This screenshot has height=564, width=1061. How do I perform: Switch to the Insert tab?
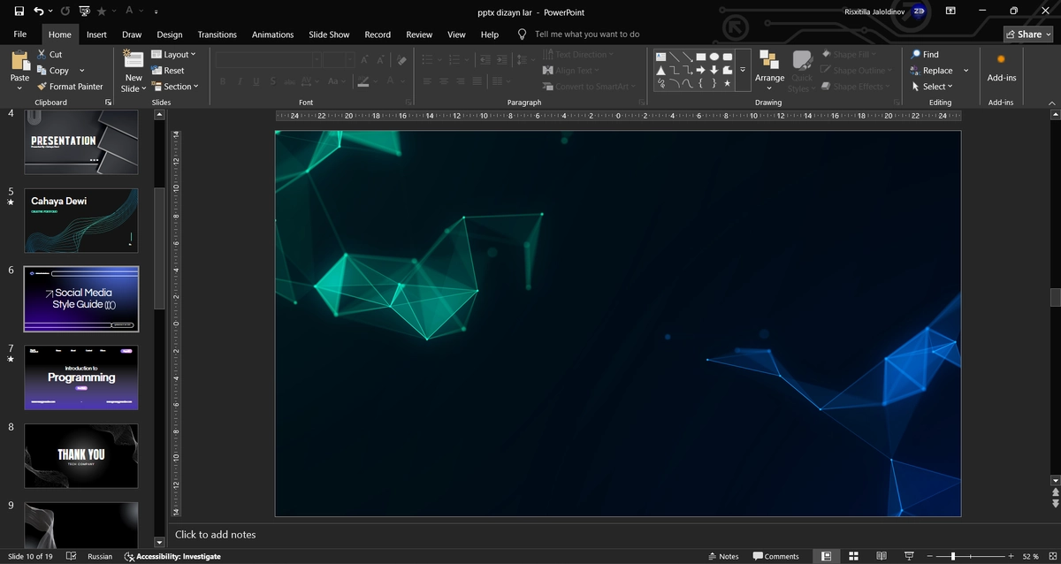point(96,34)
